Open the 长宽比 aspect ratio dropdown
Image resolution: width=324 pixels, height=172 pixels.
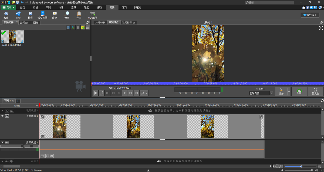point(261,93)
